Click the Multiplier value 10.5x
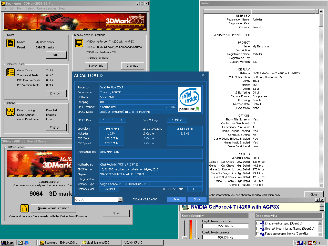328x246 pixels. coord(111,134)
